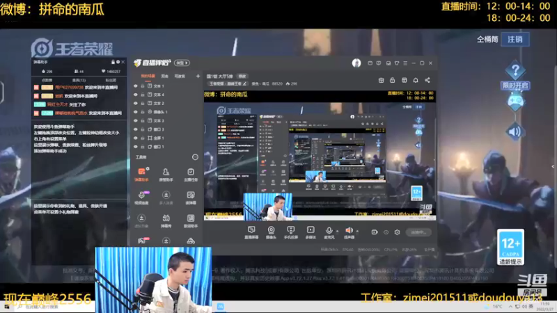The image size is (557, 313).
Task: Toggle the lock icon in the 弹幕助手 panel
Action: point(113,62)
